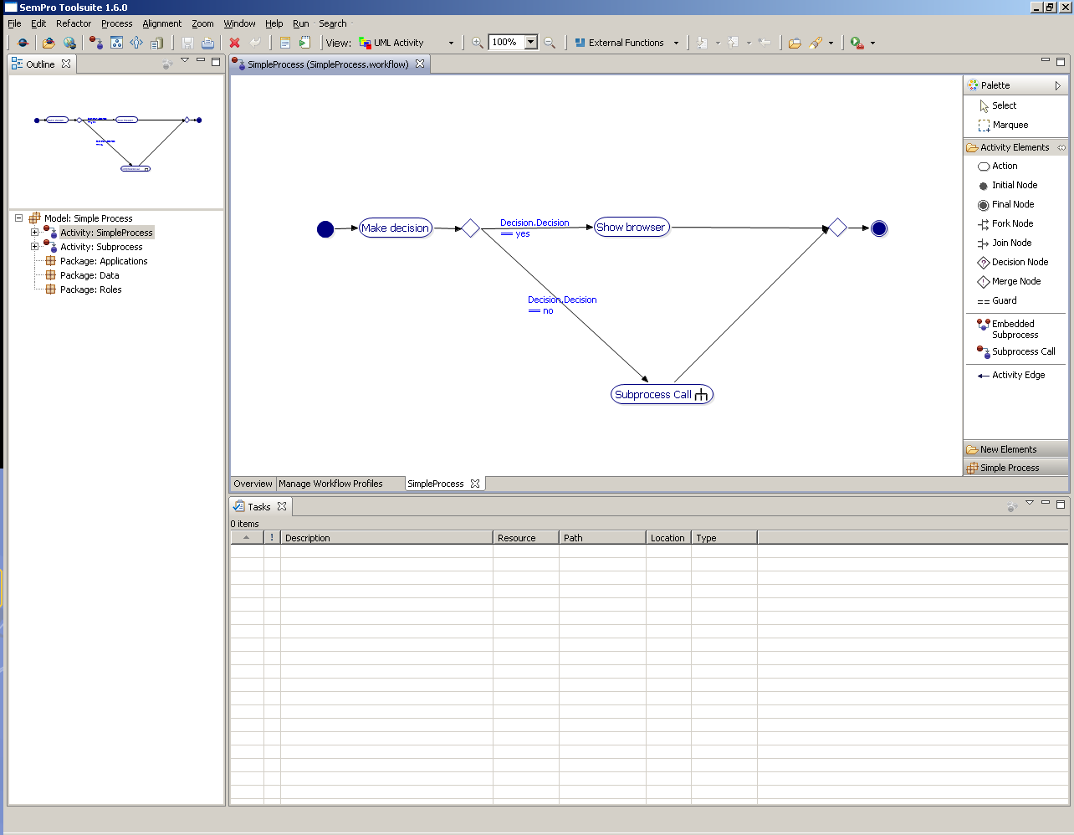Screen dimensions: 1074x835
Task: Click the Activity Elements drawer header
Action: 1016,147
